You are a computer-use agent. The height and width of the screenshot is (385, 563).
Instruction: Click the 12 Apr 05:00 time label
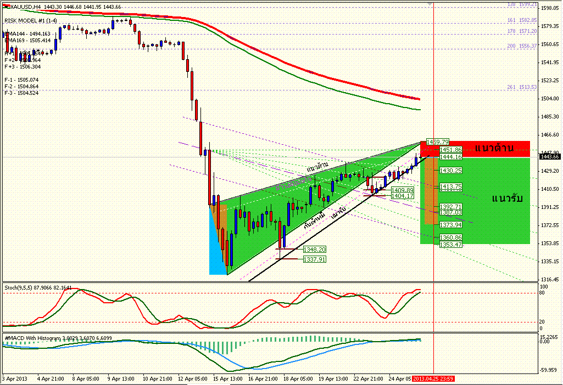pyautogui.click(x=192, y=378)
